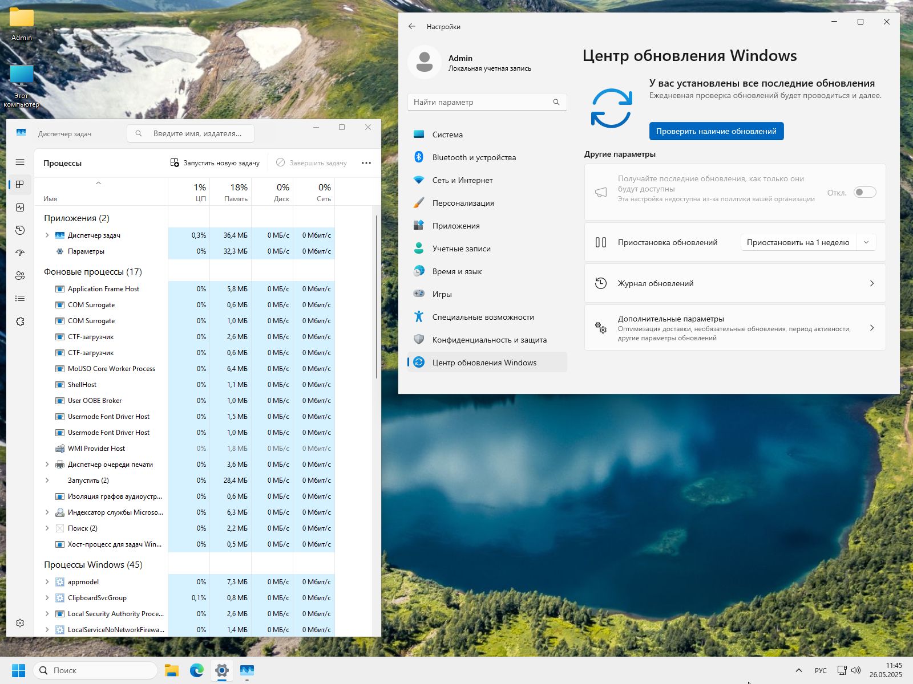Viewport: 913px width, 684px height.
Task: Open Details list icon in Task Manager sidebar
Action: point(20,299)
